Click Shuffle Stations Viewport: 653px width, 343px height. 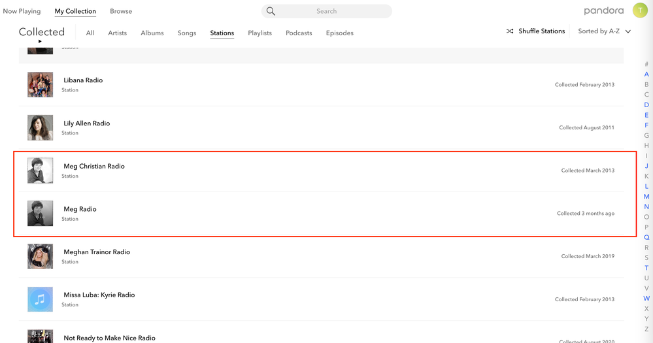(541, 31)
